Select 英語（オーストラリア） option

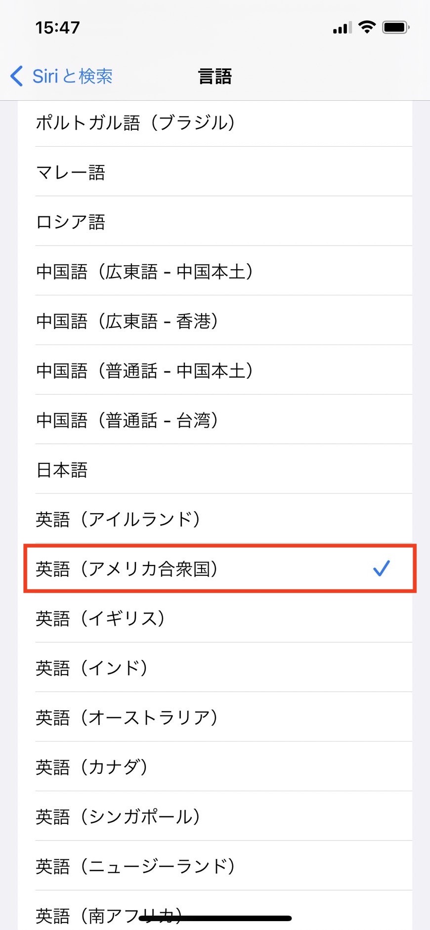point(127,717)
